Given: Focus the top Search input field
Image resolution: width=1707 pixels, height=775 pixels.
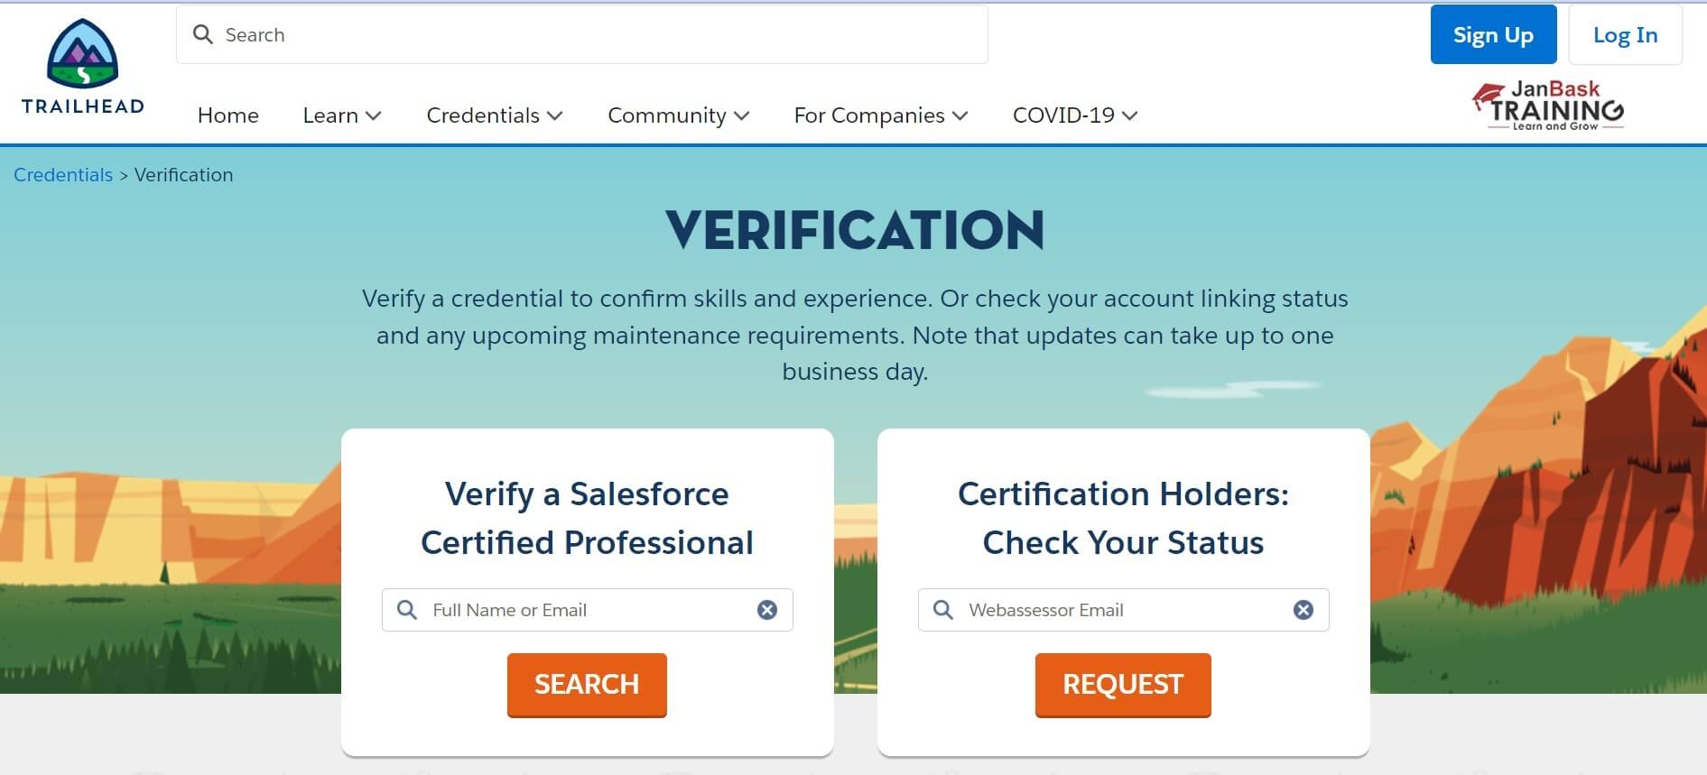Looking at the screenshot, I should tap(582, 34).
